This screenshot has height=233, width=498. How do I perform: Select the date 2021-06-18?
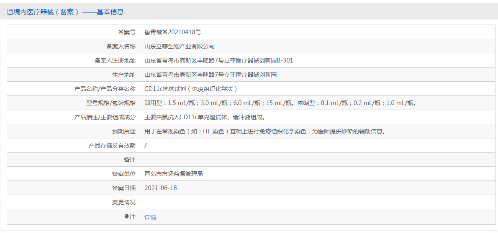[x=160, y=188]
